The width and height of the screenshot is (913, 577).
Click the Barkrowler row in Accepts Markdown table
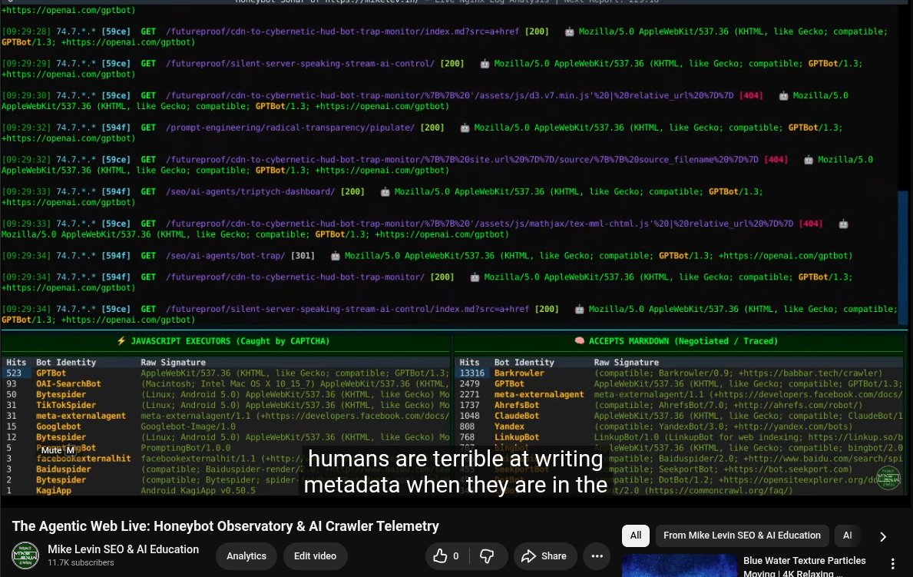pos(678,373)
